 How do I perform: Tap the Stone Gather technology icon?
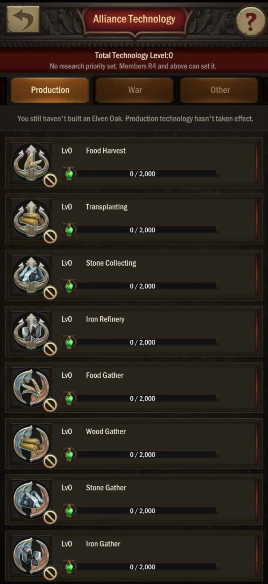click(31, 500)
